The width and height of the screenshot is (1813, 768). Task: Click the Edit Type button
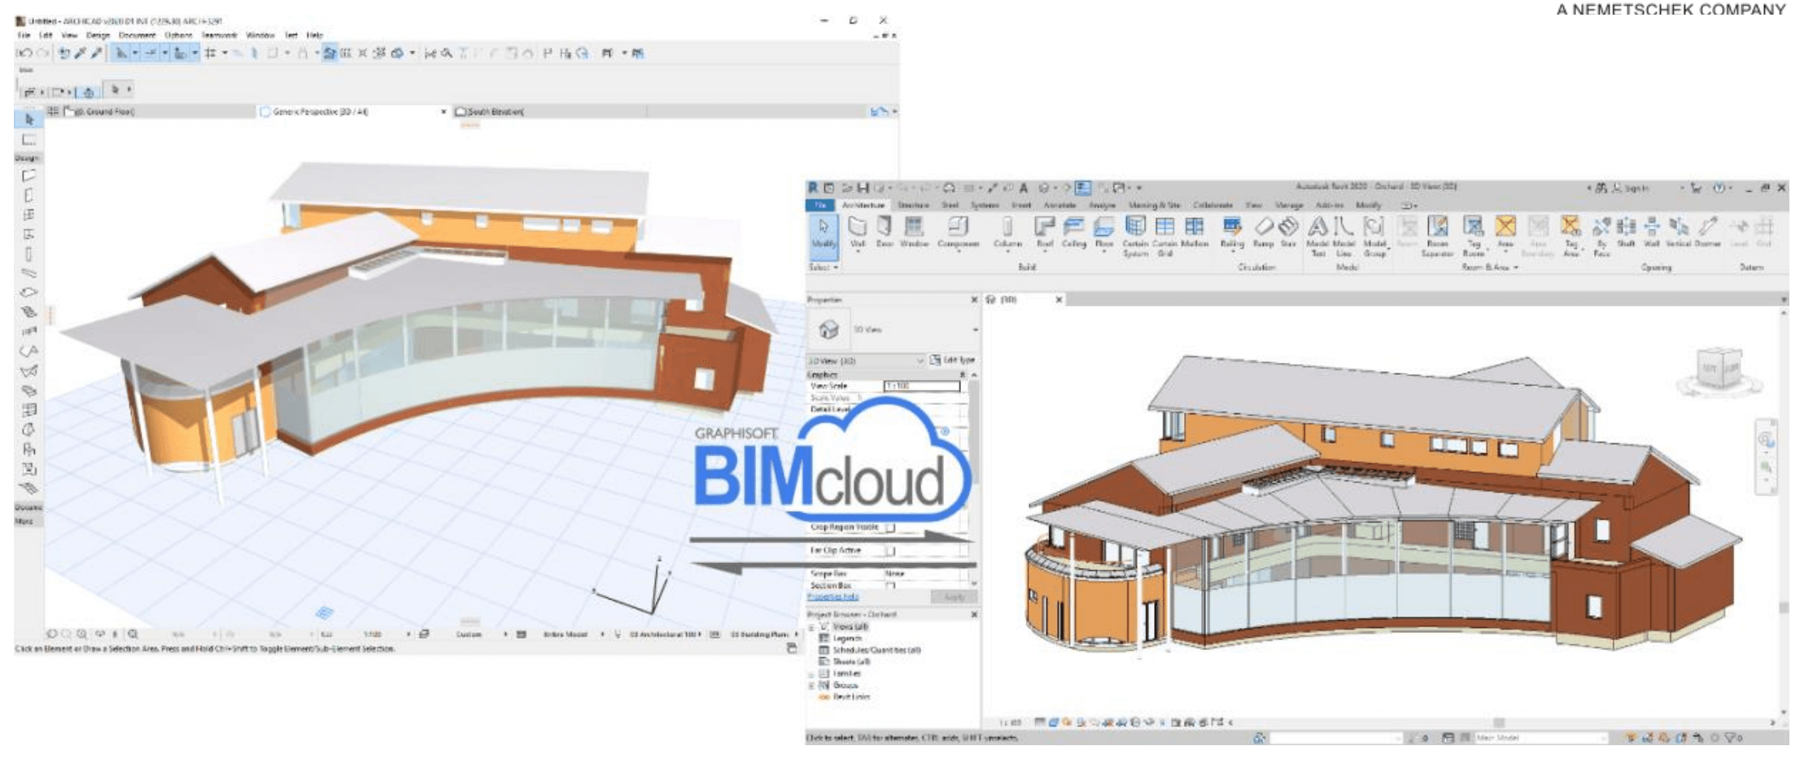pyautogui.click(x=952, y=360)
